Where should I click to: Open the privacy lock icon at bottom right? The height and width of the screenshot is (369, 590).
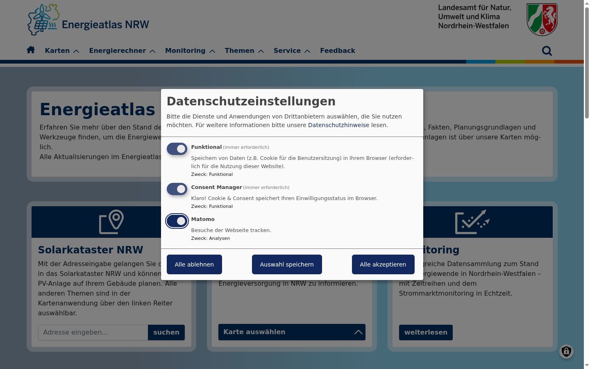566,351
